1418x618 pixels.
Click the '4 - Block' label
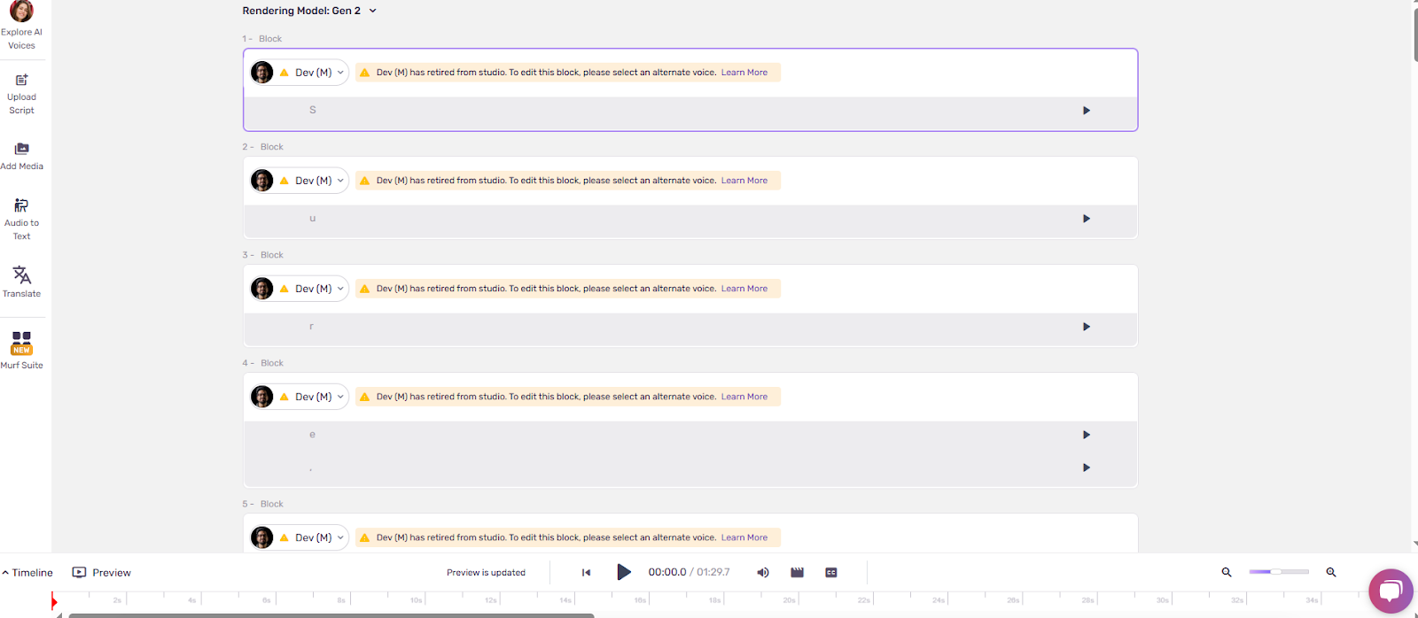click(263, 363)
